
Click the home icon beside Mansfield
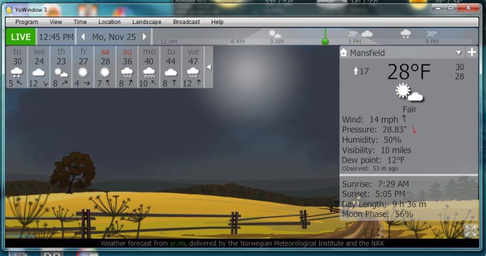(x=344, y=53)
